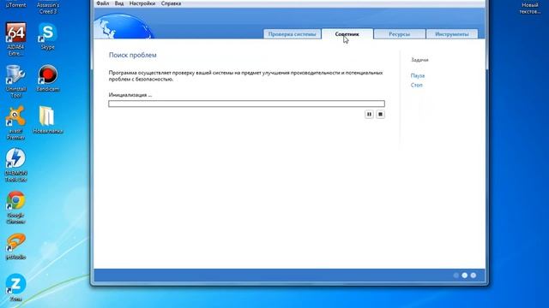The height and width of the screenshot is (308, 549).
Task: Open the Инструменты tab
Action: (x=452, y=34)
